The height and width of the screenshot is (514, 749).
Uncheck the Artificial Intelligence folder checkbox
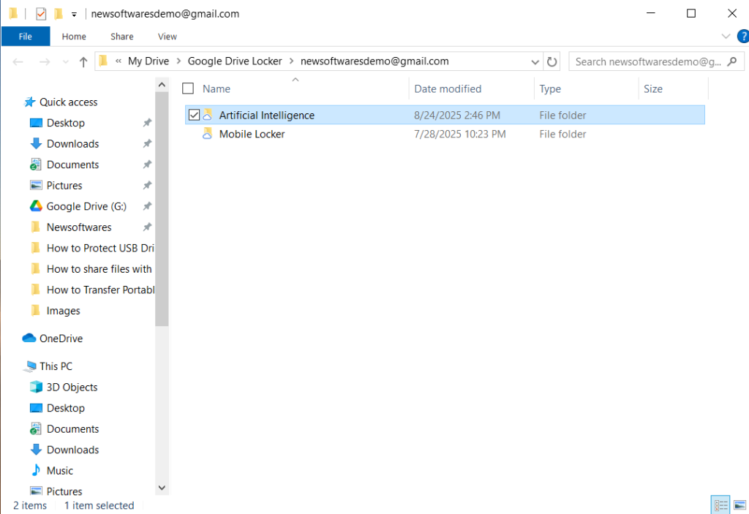(x=194, y=115)
